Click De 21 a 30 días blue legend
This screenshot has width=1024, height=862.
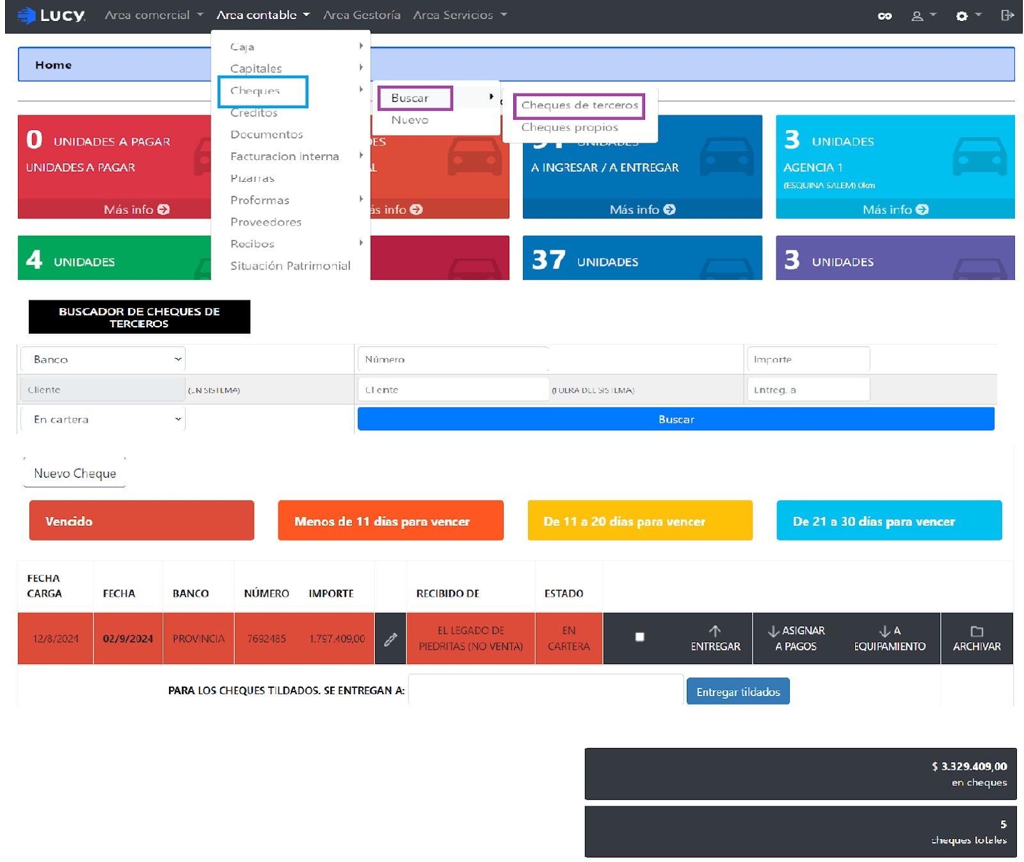click(x=889, y=521)
